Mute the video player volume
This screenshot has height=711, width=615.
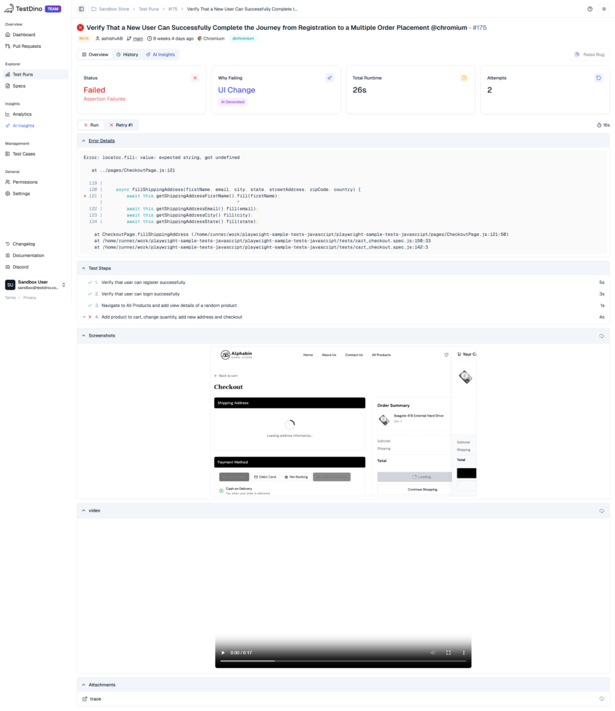(432, 653)
